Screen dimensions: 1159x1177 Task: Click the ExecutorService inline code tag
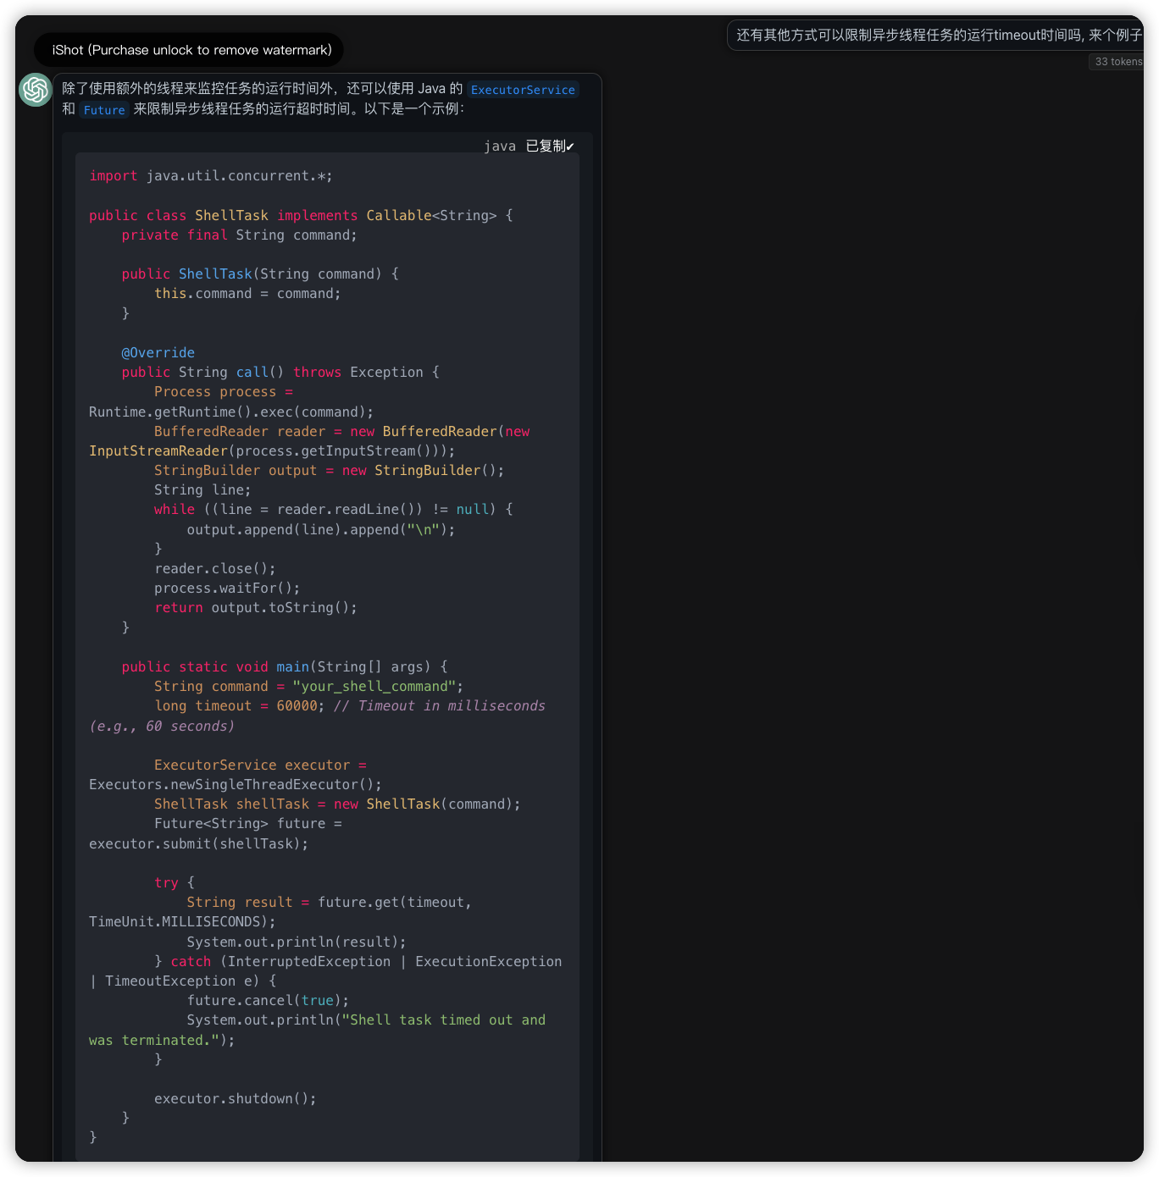[523, 90]
